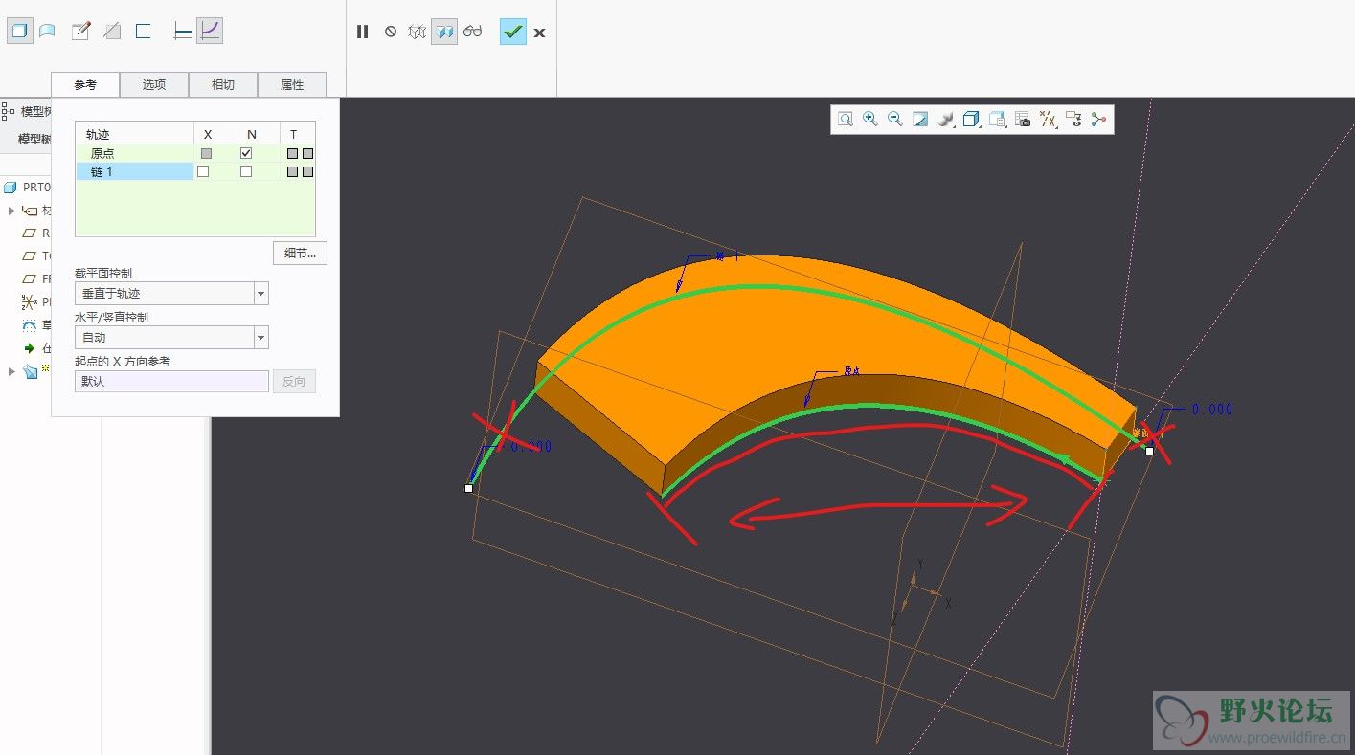Toggle first T box for 链 1
This screenshot has width=1355, height=755.
point(292,171)
